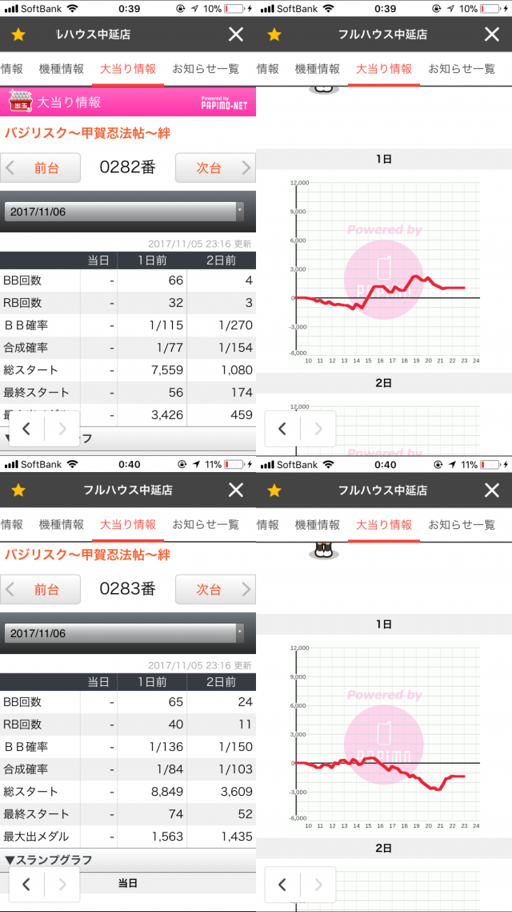Tap the back chevron under the negative-ending graph
Image resolution: width=512 pixels, height=912 pixels.
pyautogui.click(x=282, y=885)
